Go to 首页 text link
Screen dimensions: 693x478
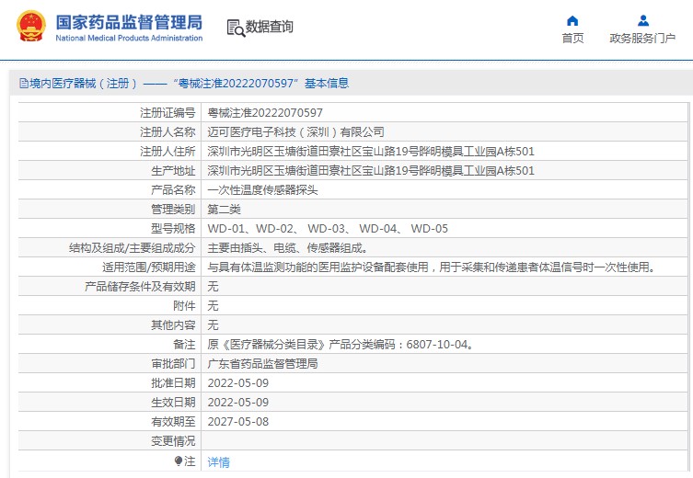(x=572, y=39)
